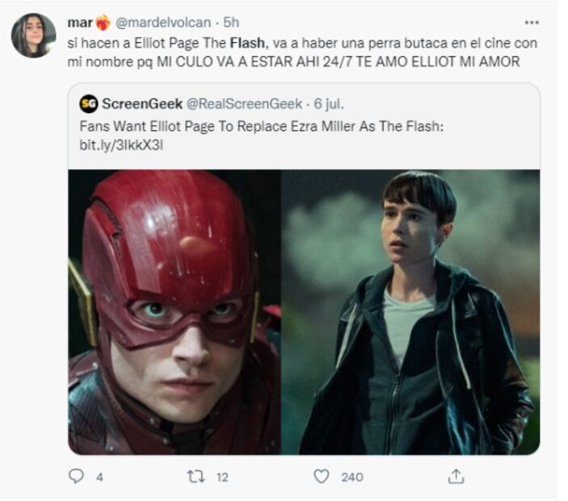This screenshot has height=501, width=568.
Task: Click the display name "mar"
Action: [x=79, y=22]
